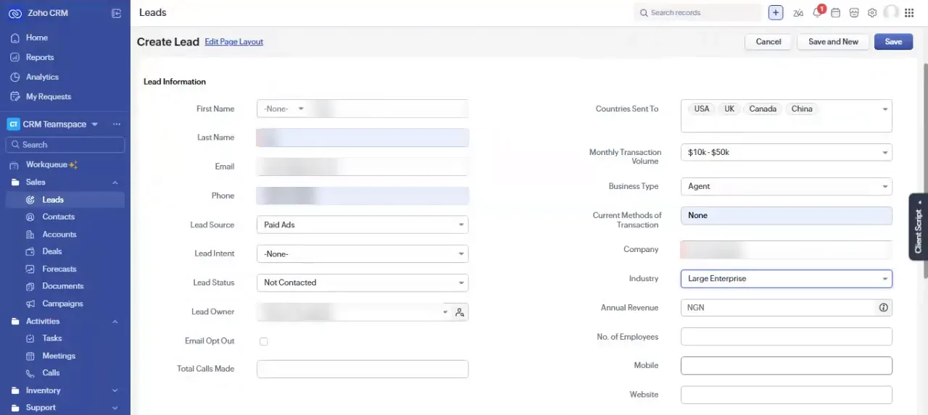Click the No. of Employees input
This screenshot has width=928, height=415.
coord(787,337)
